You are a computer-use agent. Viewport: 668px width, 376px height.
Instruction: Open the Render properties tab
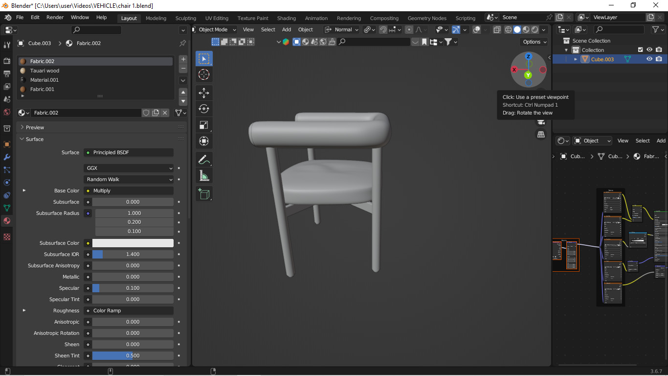[7, 61]
